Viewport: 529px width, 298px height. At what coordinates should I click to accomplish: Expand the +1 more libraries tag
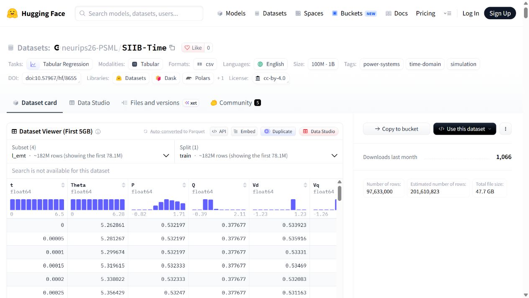tap(220, 78)
